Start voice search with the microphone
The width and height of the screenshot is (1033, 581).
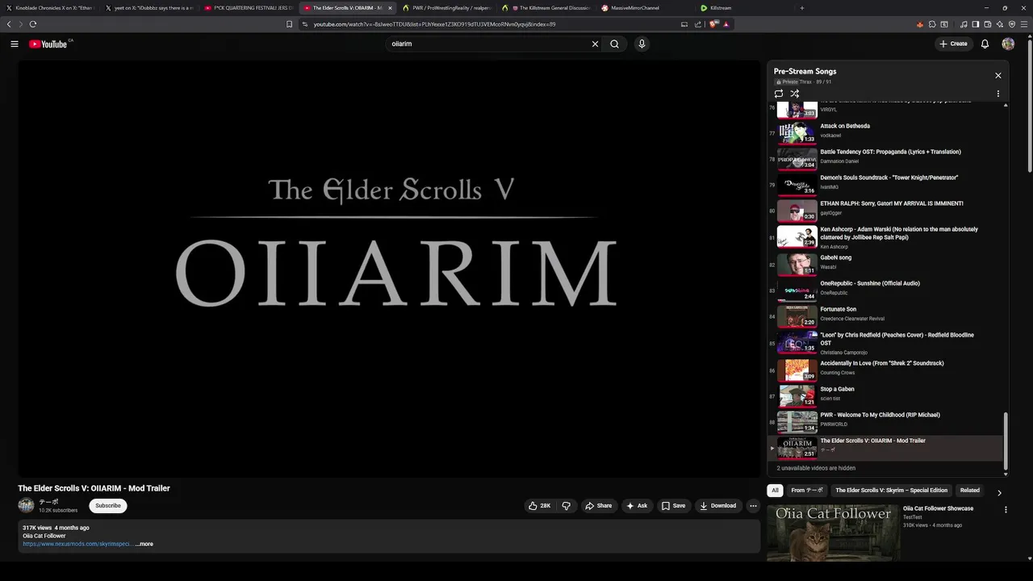pyautogui.click(x=642, y=44)
